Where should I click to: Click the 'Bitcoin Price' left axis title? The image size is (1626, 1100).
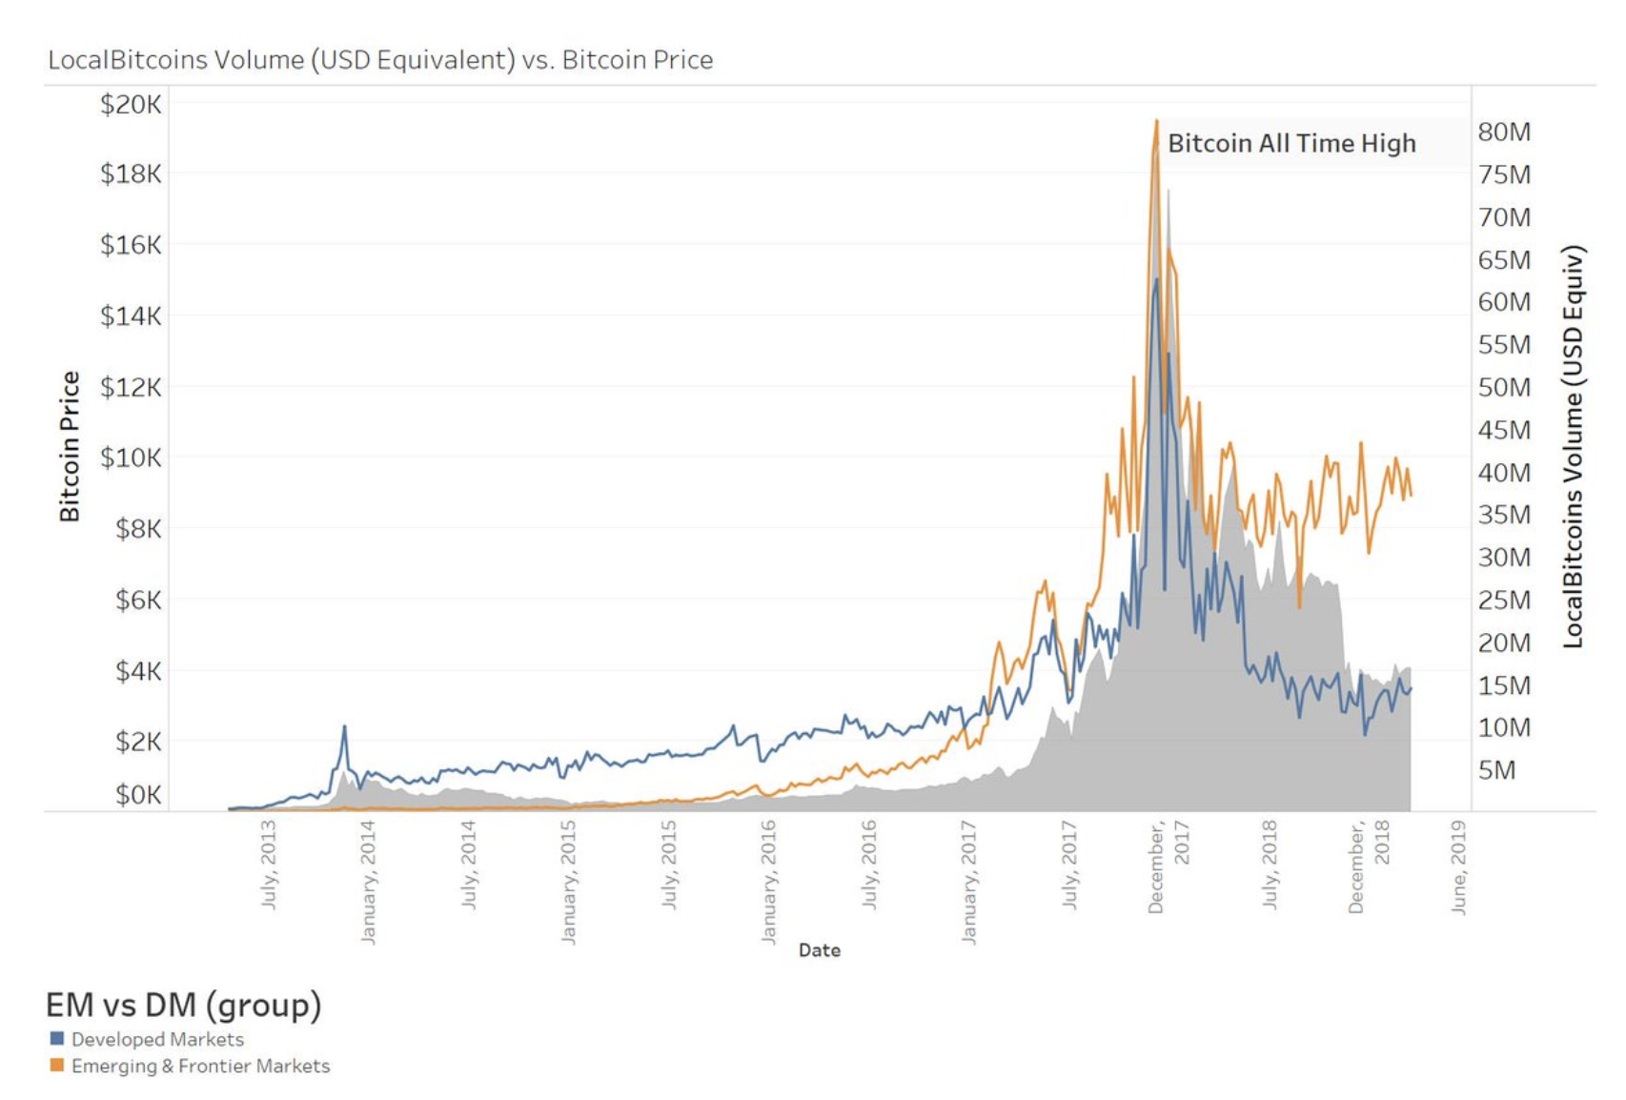pos(69,446)
